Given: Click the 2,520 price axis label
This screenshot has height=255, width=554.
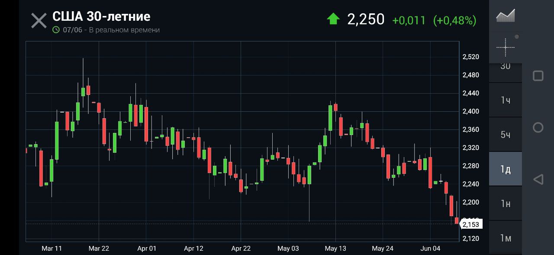Looking at the screenshot, I should point(471,57).
